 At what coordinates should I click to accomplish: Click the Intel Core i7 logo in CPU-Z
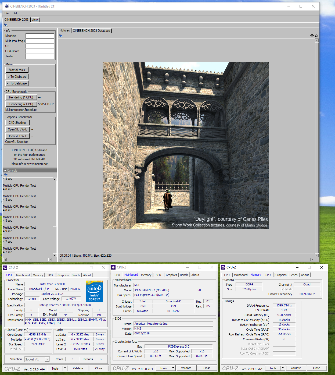coord(94,291)
